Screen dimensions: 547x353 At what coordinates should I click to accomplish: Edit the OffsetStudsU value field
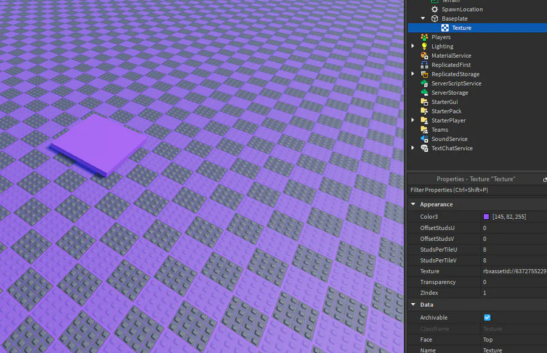click(514, 228)
